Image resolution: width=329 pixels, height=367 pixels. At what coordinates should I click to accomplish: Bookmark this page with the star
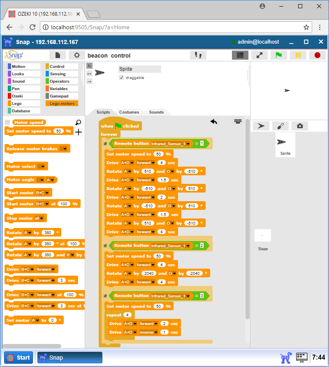[x=306, y=28]
